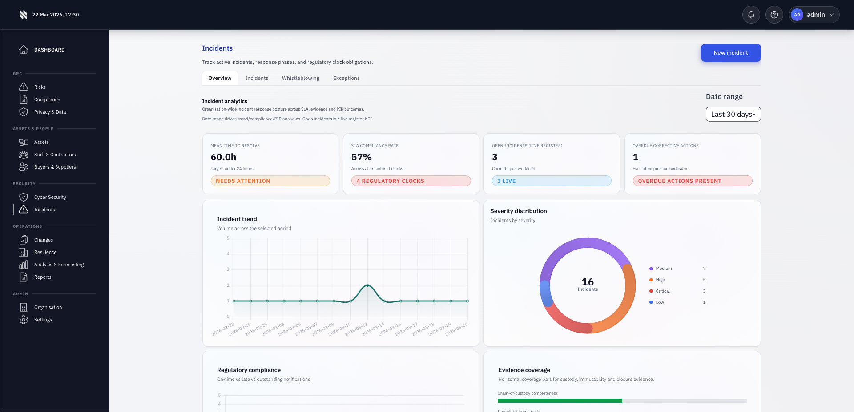Click the Staff & Contractors people icon
This screenshot has height=412, width=854.
pyautogui.click(x=24, y=154)
